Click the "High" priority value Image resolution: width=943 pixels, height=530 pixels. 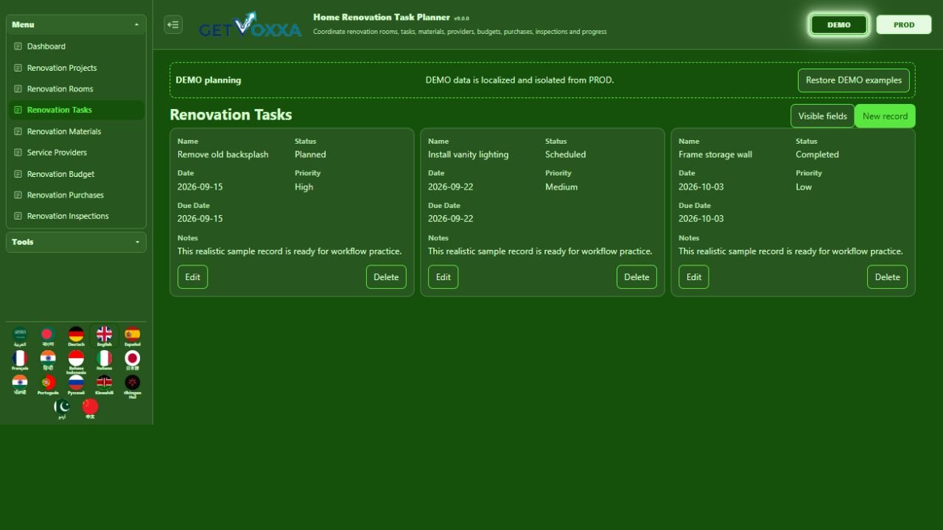tap(304, 187)
